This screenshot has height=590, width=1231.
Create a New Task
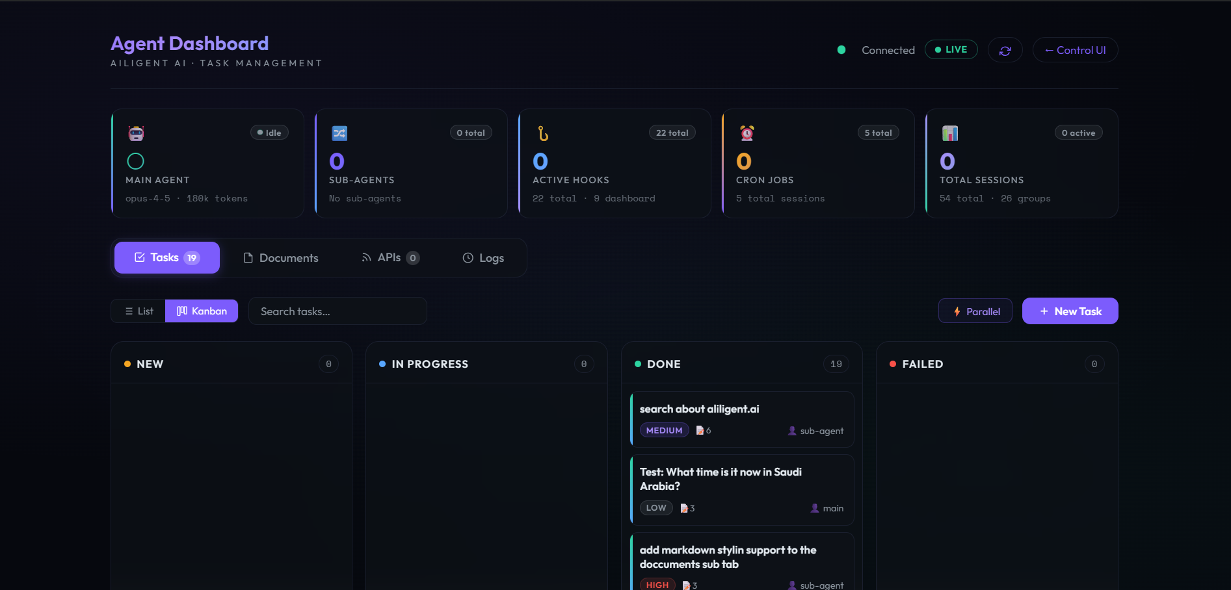click(x=1070, y=311)
